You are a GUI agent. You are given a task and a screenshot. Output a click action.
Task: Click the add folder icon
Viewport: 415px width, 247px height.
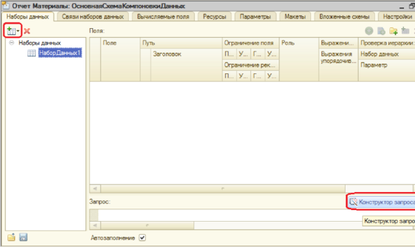click(393, 31)
